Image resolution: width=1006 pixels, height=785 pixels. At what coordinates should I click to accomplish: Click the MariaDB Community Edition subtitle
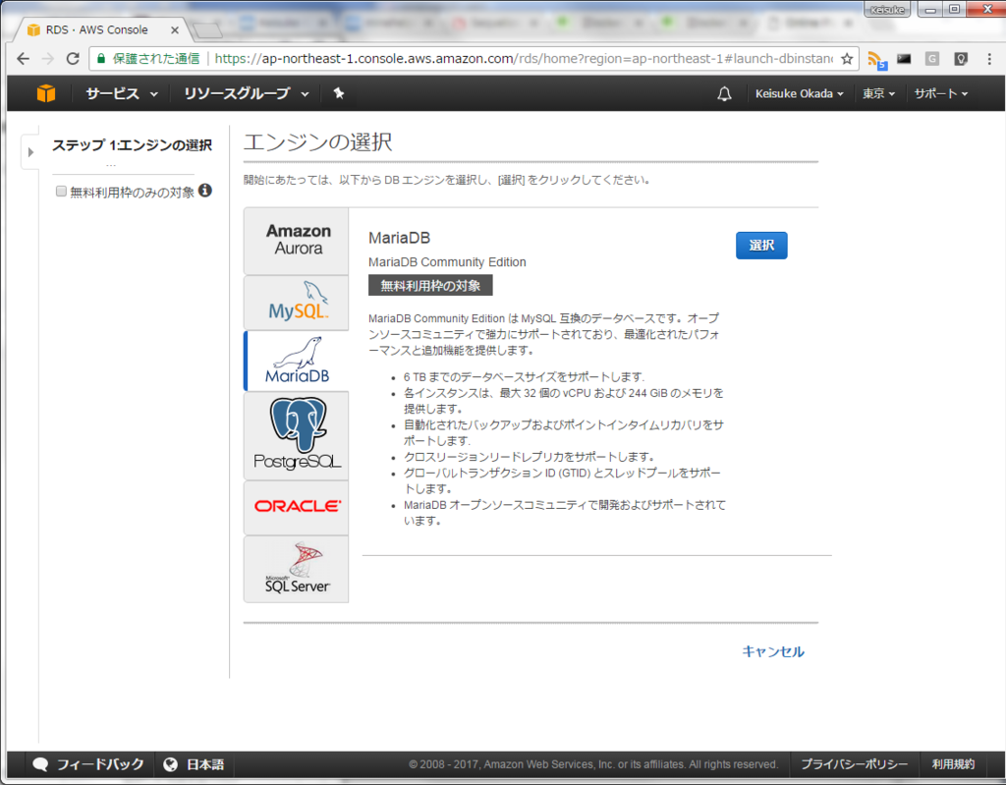tap(447, 262)
